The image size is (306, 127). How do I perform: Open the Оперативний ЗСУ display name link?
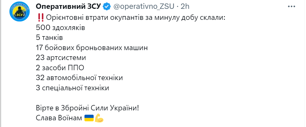68,6
